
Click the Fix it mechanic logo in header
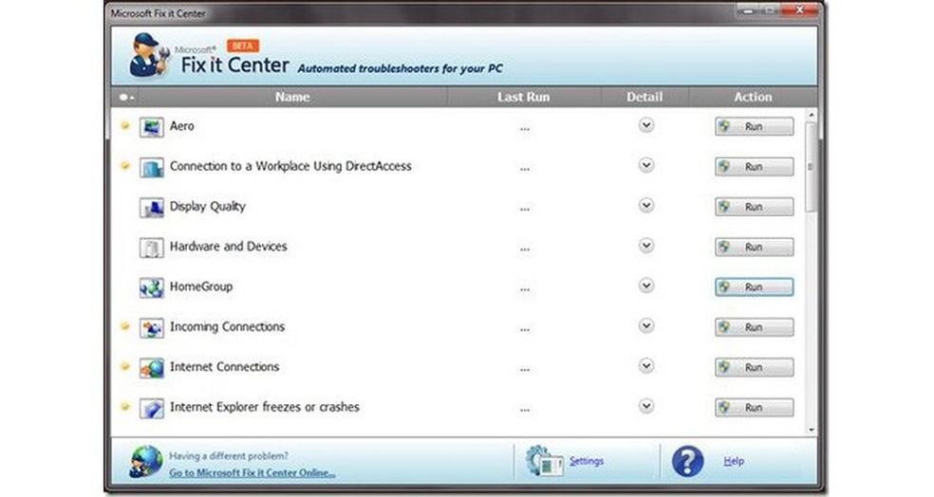pyautogui.click(x=149, y=55)
